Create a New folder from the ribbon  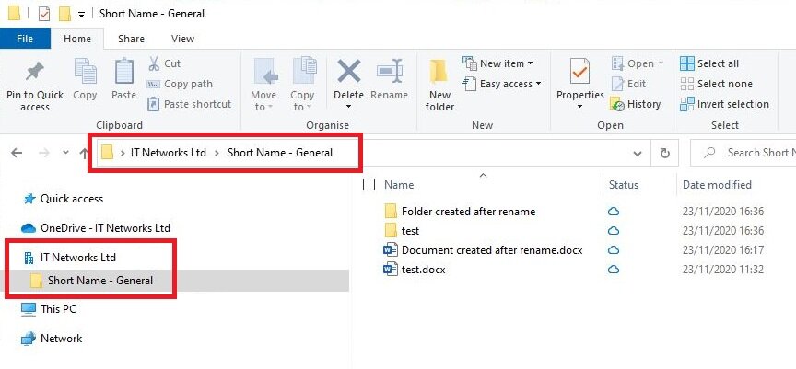click(x=439, y=86)
